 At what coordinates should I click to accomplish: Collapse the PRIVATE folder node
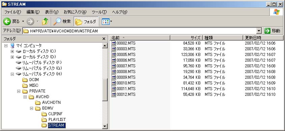(x=19, y=91)
